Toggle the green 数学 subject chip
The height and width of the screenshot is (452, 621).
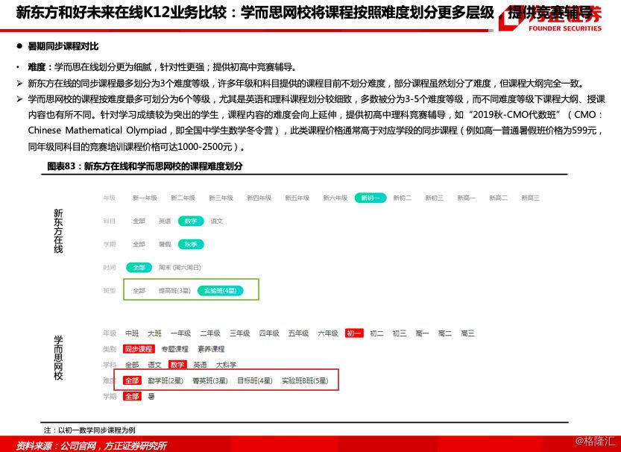pos(191,221)
